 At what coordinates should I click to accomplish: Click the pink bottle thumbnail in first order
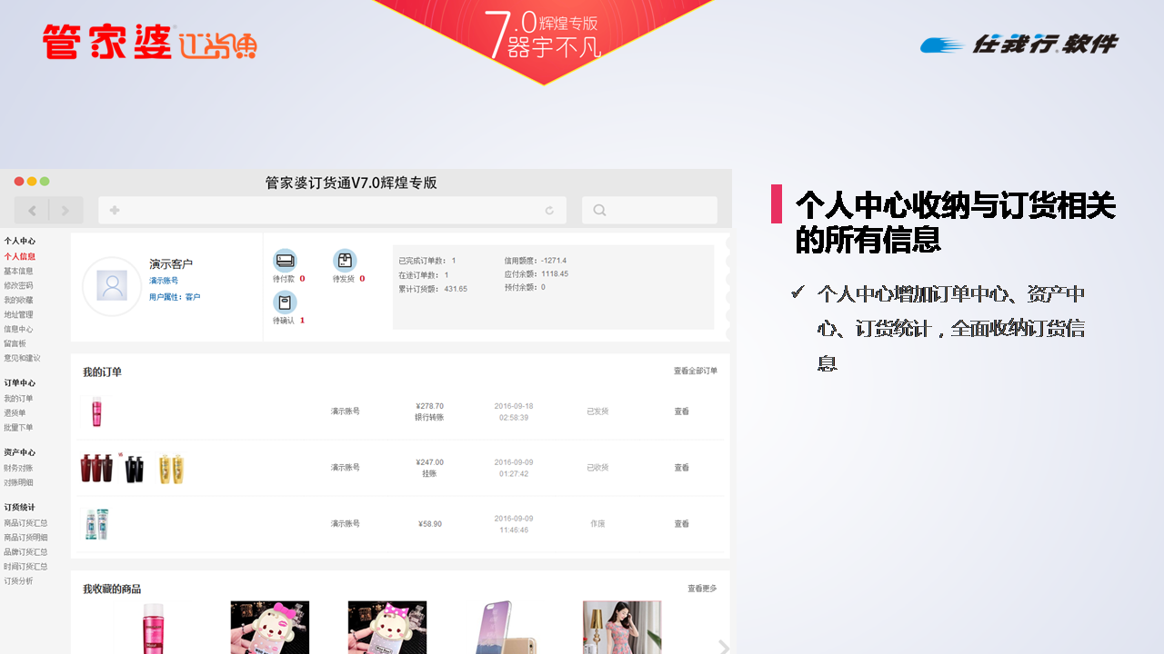point(96,411)
